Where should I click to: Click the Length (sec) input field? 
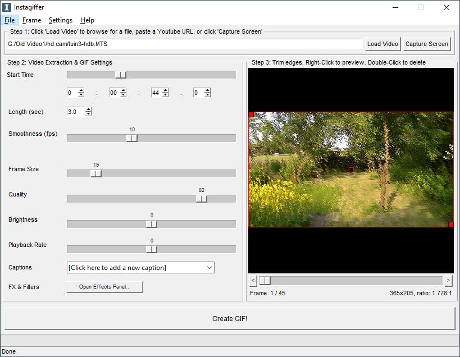[x=76, y=112]
